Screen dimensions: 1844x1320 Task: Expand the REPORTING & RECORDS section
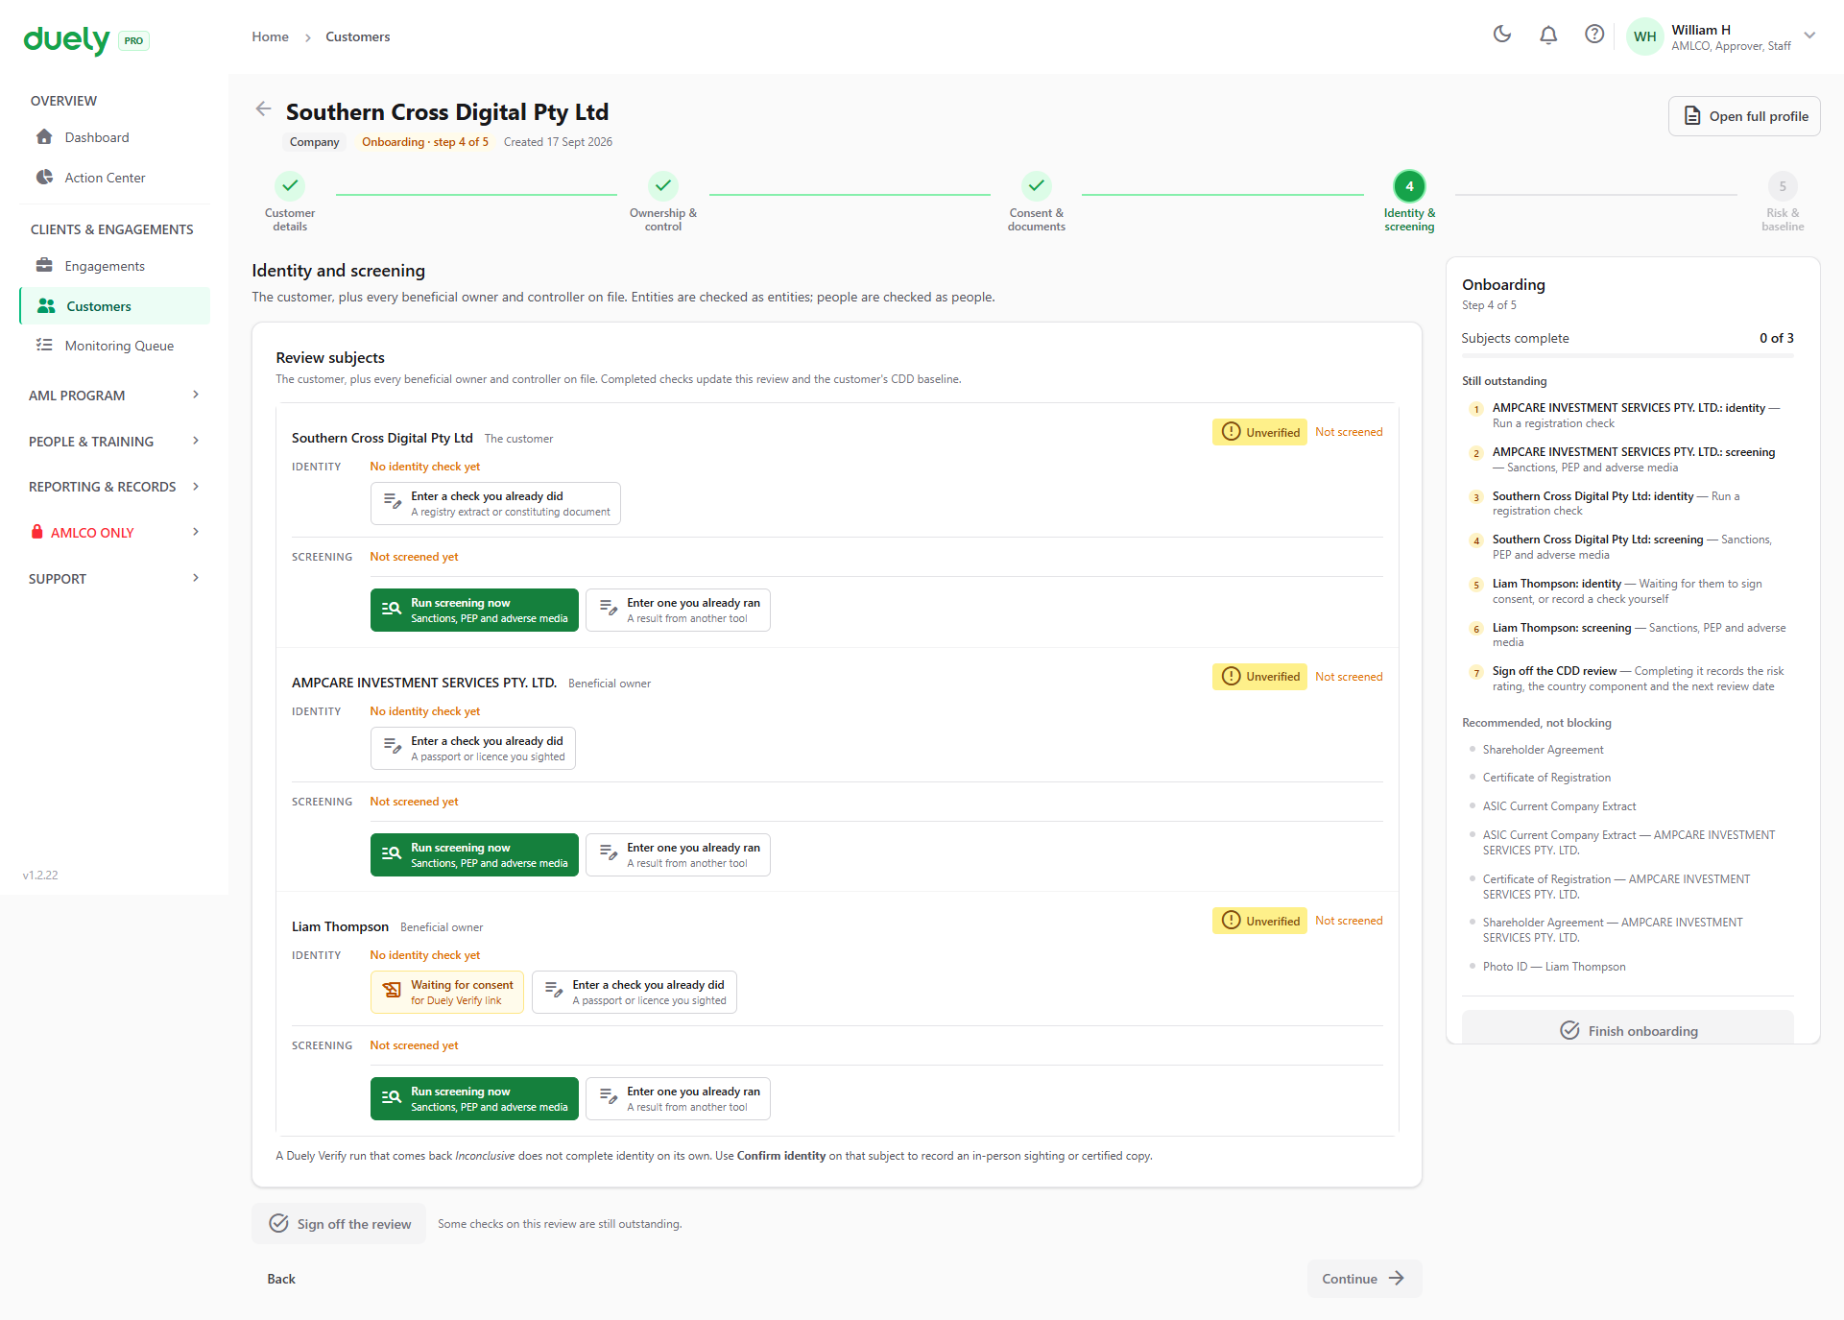point(115,487)
